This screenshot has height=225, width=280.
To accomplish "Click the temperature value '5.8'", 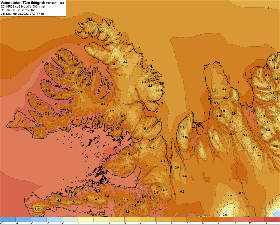I will [x=150, y=140].
